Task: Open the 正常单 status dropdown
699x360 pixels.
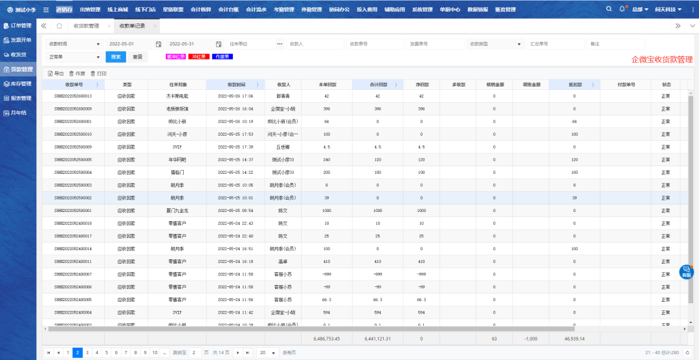Action: tap(98, 57)
